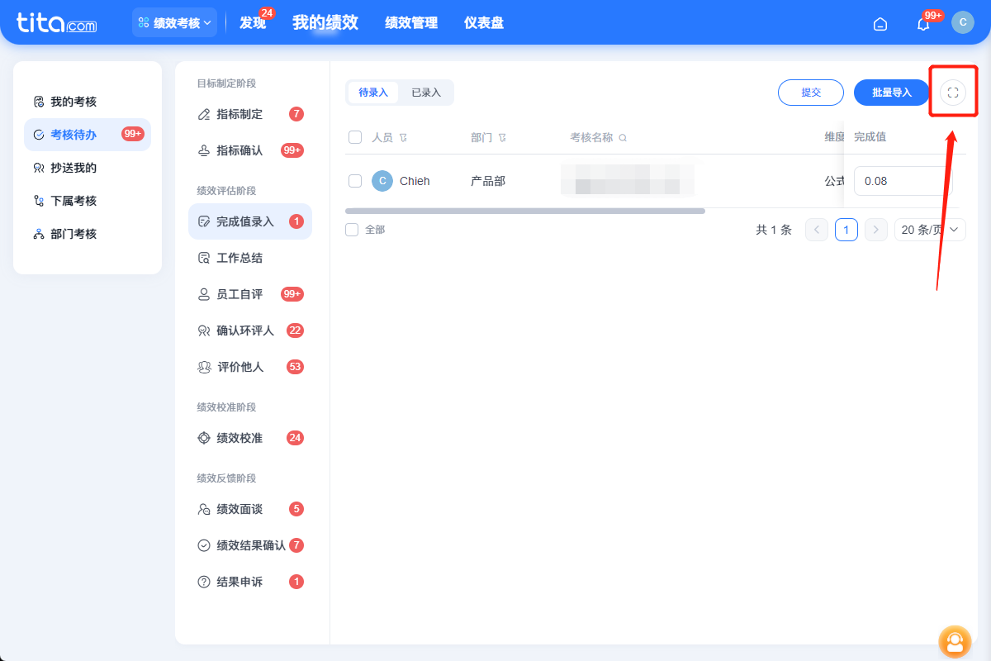The width and height of the screenshot is (991, 661).
Task: Click the 批量导入 import button
Action: [x=891, y=93]
